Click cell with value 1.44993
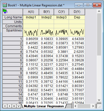Image resolution: width=104 pixels, height=111 pixels. coord(77,82)
